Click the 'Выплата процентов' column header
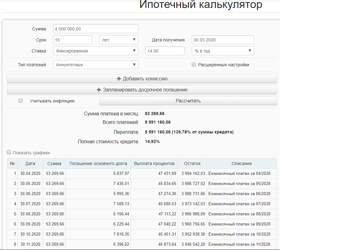 click(155, 163)
